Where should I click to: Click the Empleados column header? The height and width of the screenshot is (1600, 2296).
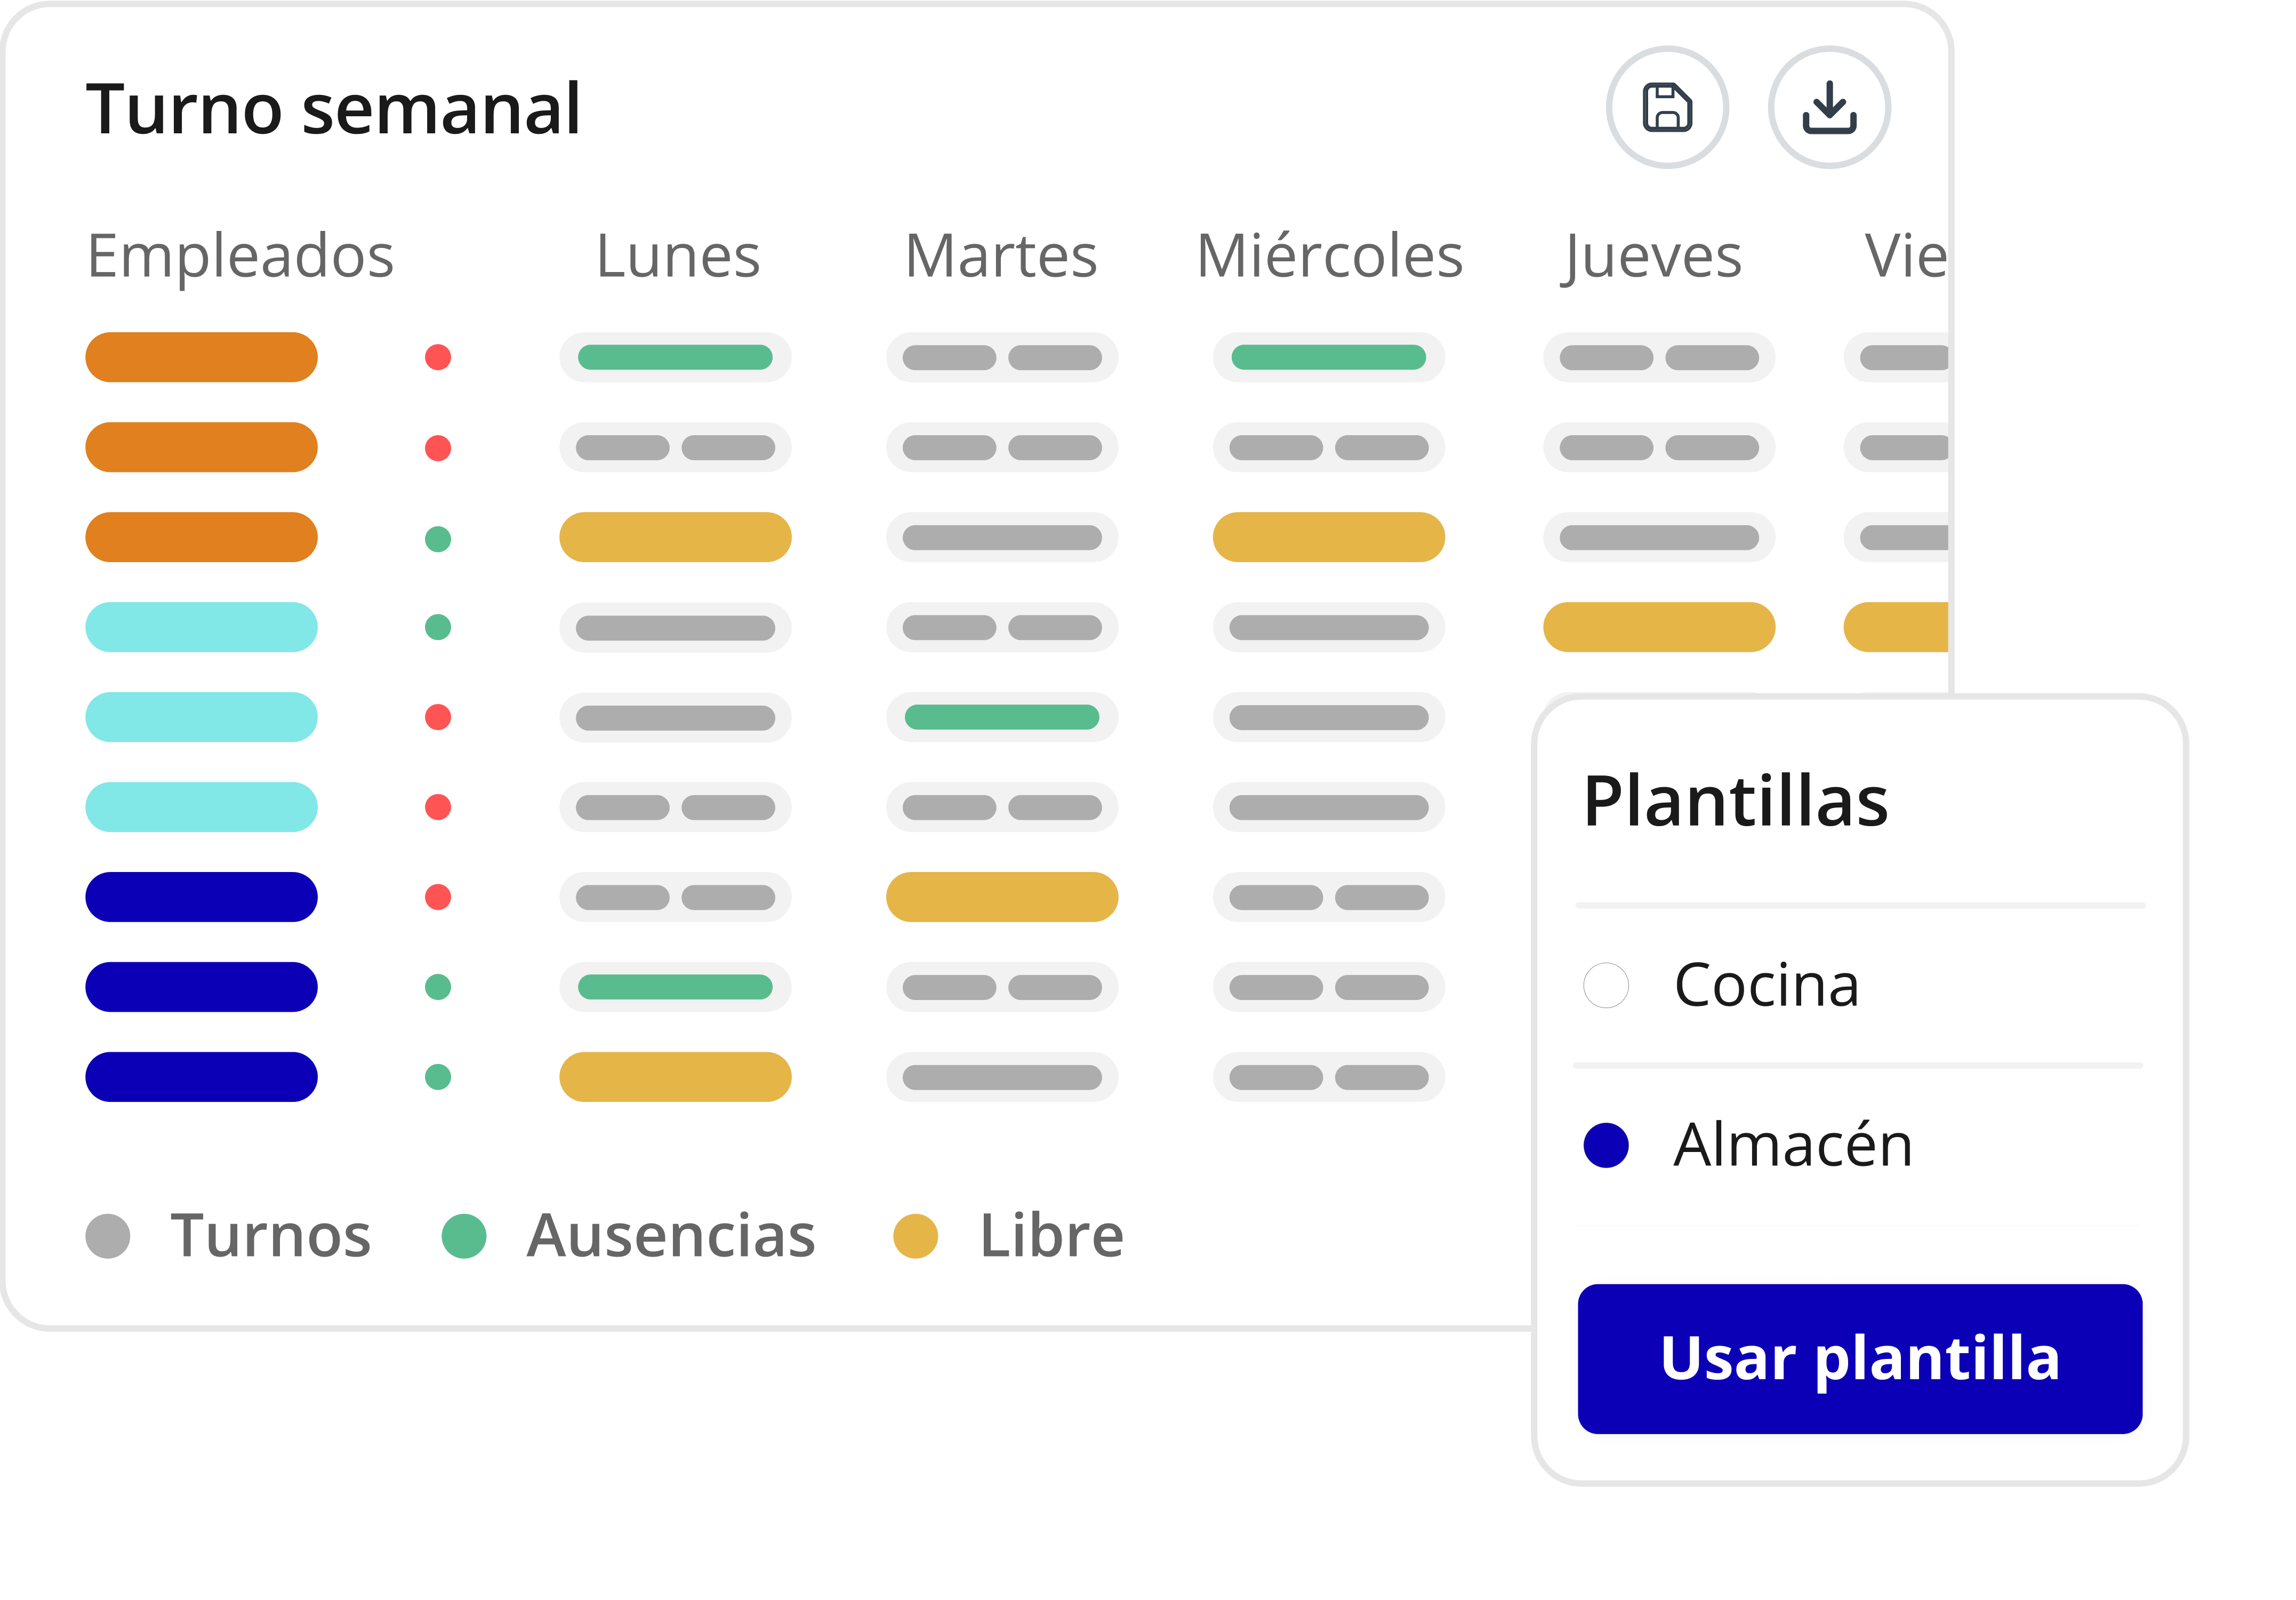coord(240,256)
